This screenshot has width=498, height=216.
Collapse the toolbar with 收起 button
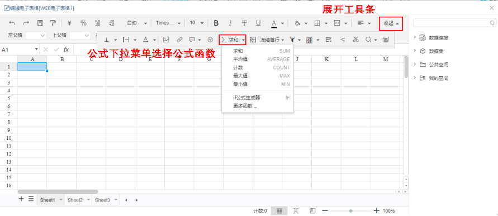click(x=391, y=23)
